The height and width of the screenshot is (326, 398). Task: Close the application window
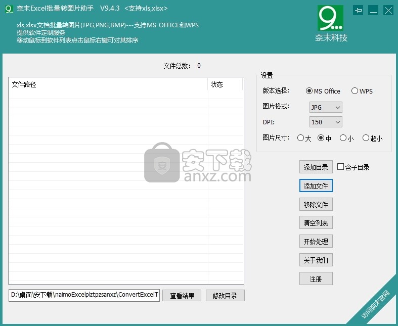[x=388, y=11]
